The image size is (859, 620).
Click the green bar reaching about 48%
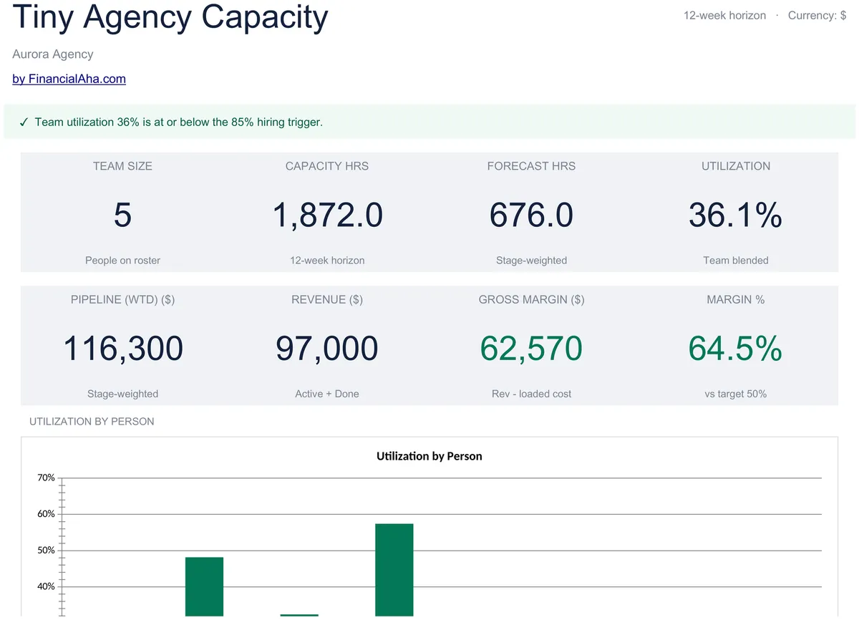pyautogui.click(x=204, y=586)
